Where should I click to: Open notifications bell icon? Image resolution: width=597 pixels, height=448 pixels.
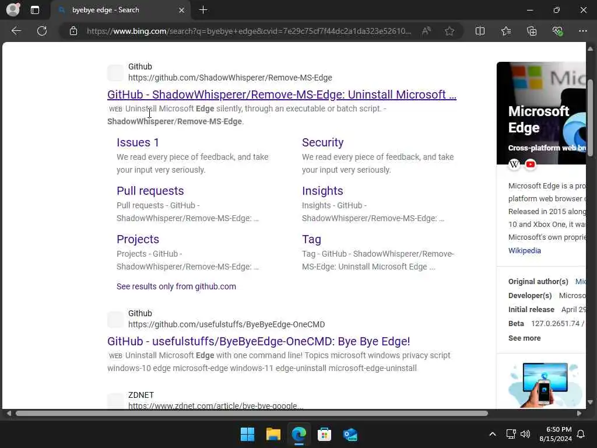[581, 434]
